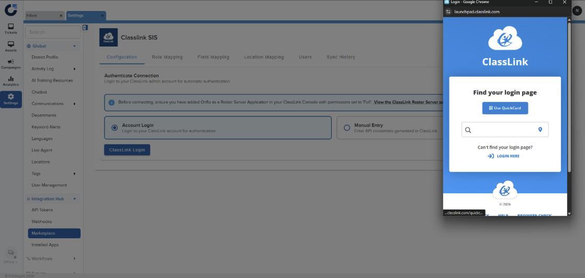Click the ClassLink Login button
This screenshot has height=278, width=585.
127,150
